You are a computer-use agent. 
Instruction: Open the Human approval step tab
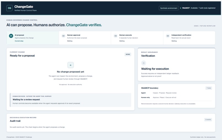coord(85,38)
